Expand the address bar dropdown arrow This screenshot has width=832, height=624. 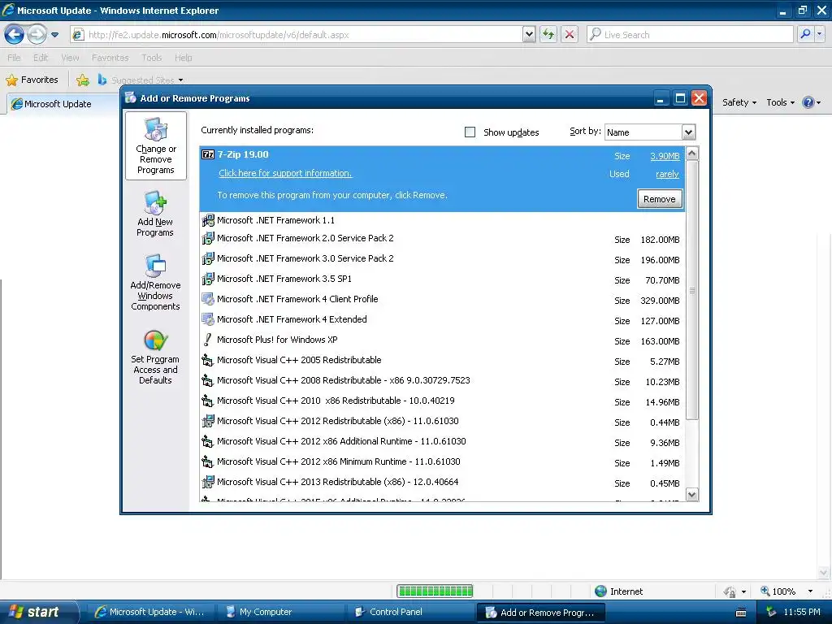pos(528,34)
